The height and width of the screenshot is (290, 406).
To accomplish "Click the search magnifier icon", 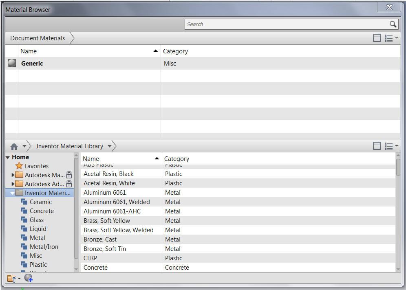I will pos(393,24).
